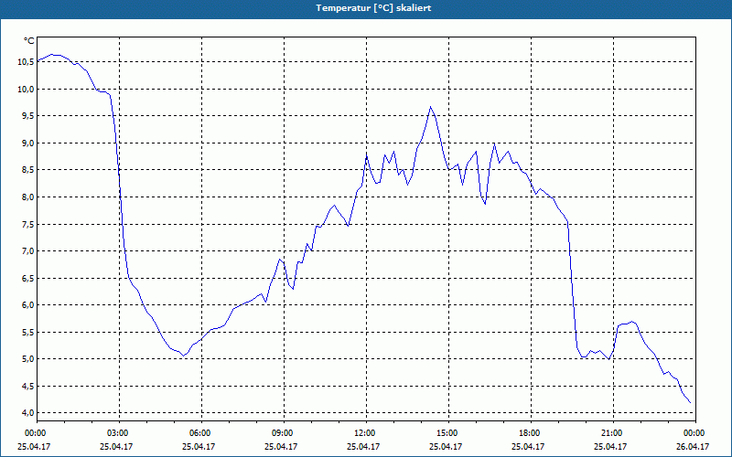This screenshot has height=457, width=732.
Task: Select the 10,0 value on the temperature axis
Action: (x=27, y=89)
